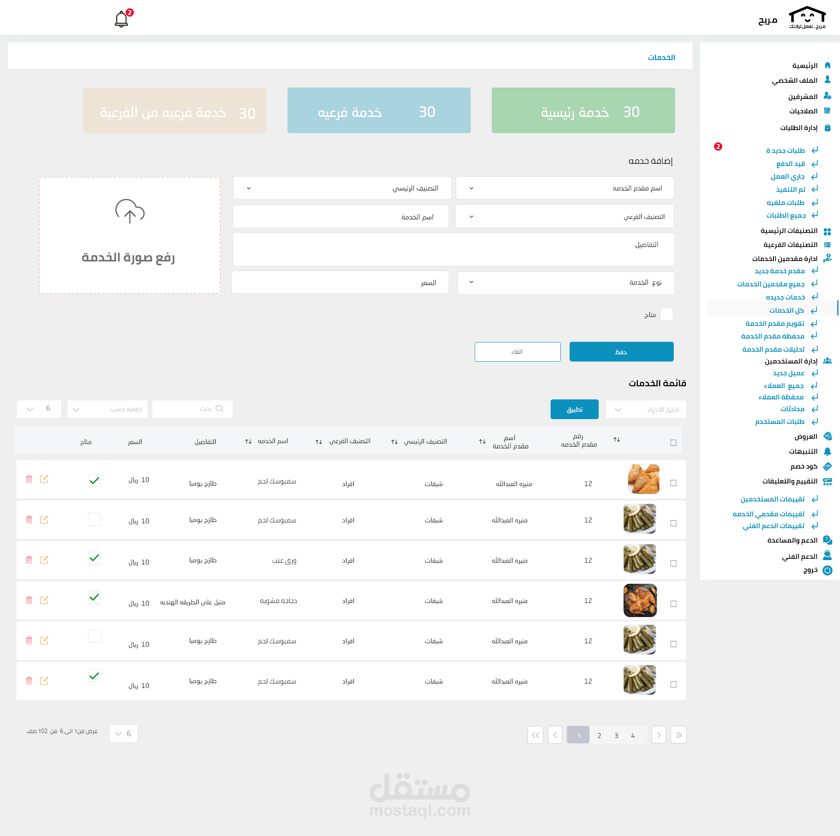This screenshot has width=840, height=836.
Task: Tick the select-all checkbox in table header
Action: (673, 443)
